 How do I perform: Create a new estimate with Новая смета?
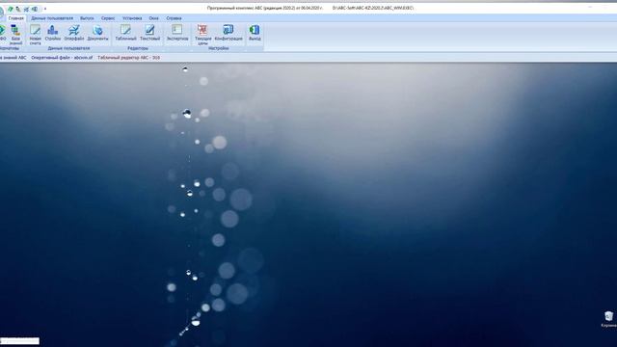(35, 35)
